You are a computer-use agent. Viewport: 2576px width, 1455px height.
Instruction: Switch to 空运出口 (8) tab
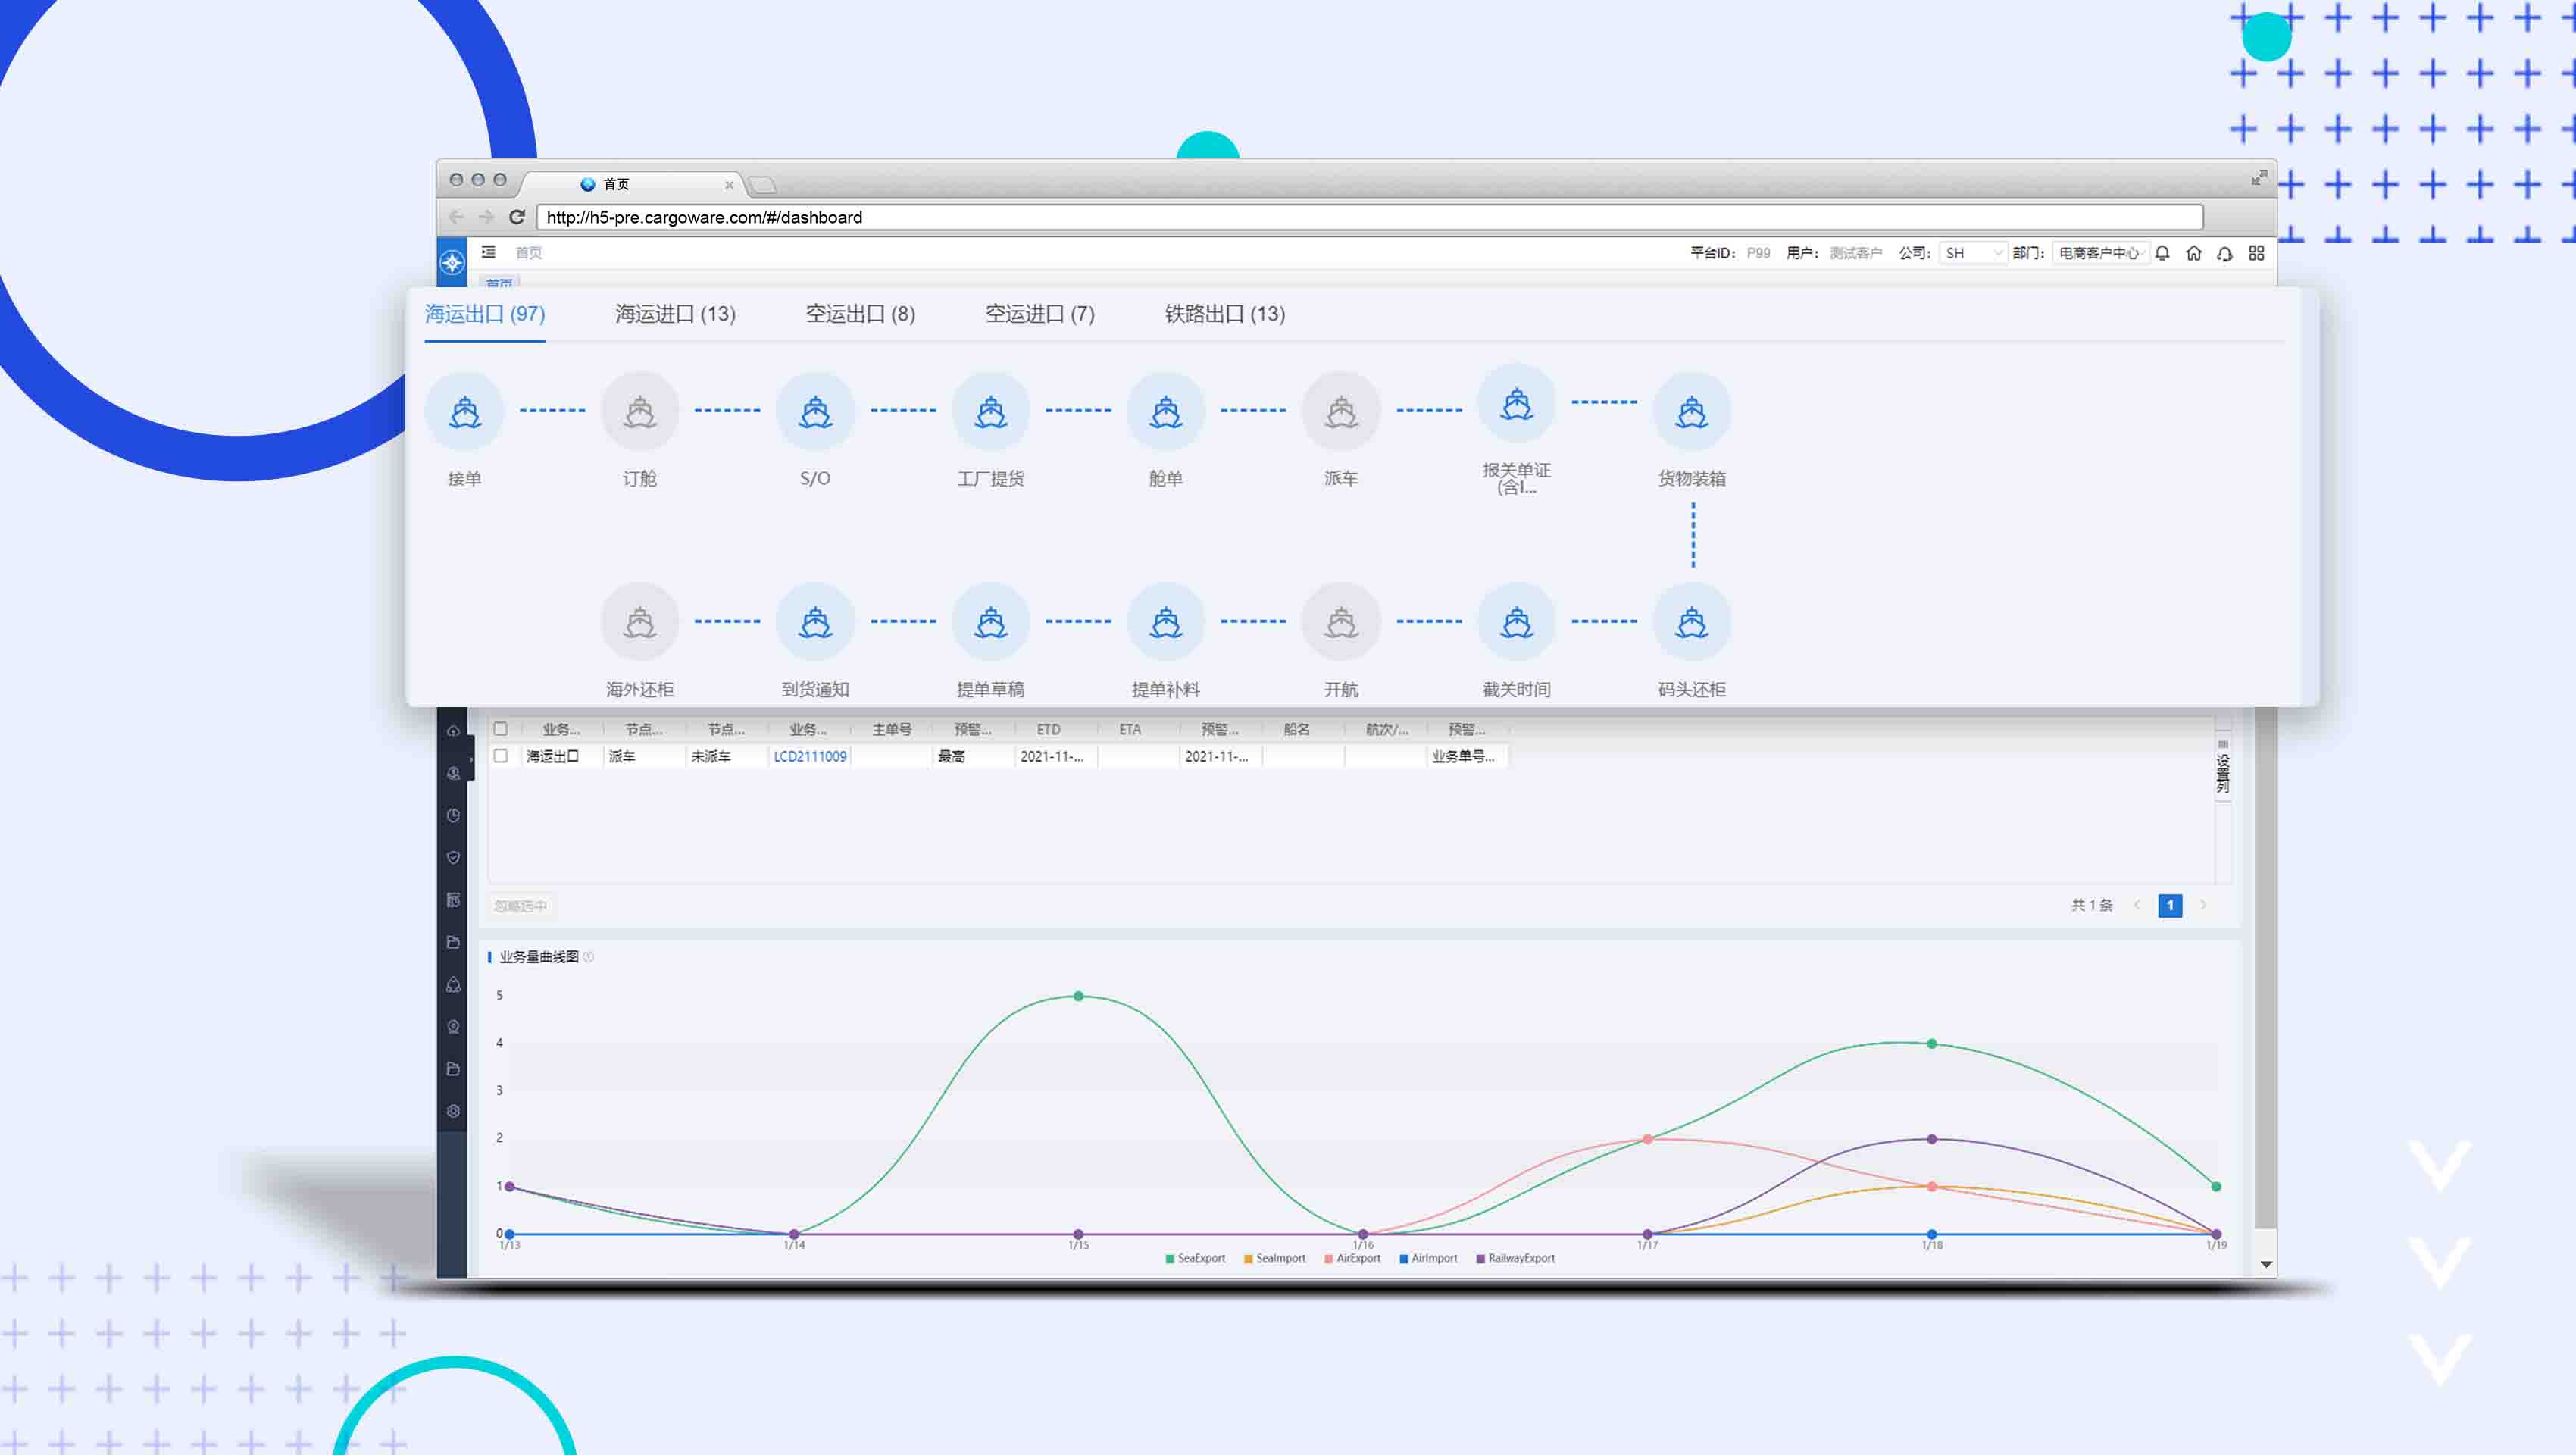pos(860,314)
